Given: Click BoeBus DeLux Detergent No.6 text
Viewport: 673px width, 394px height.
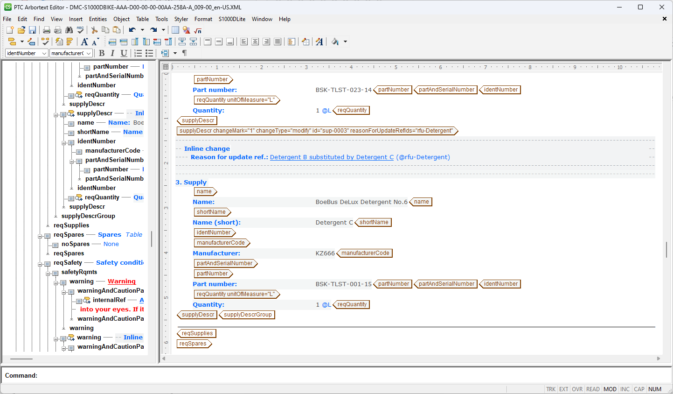Looking at the screenshot, I should pos(361,202).
